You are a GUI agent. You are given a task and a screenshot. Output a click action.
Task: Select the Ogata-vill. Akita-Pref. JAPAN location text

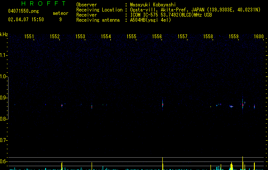tap(195, 10)
